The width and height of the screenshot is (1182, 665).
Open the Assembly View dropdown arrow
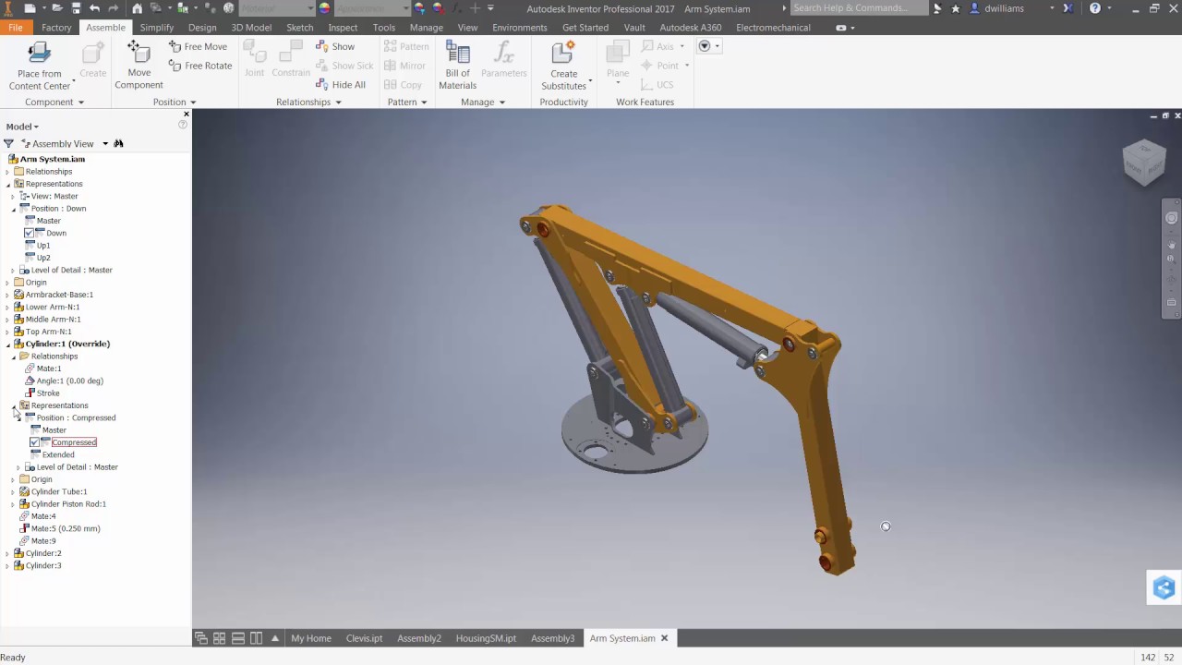click(x=105, y=144)
